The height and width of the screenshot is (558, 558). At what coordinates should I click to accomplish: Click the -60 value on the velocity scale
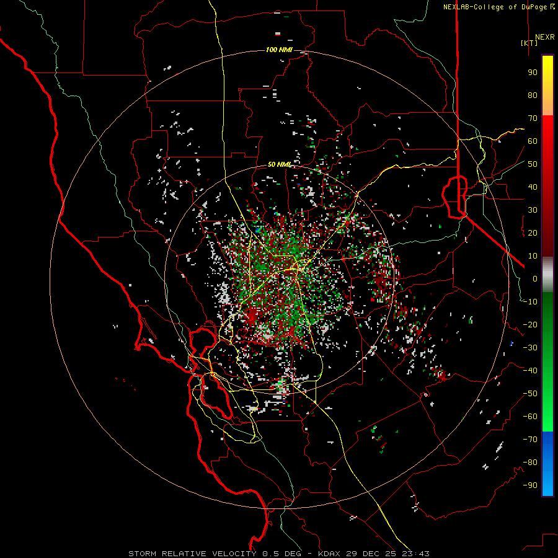(530, 417)
